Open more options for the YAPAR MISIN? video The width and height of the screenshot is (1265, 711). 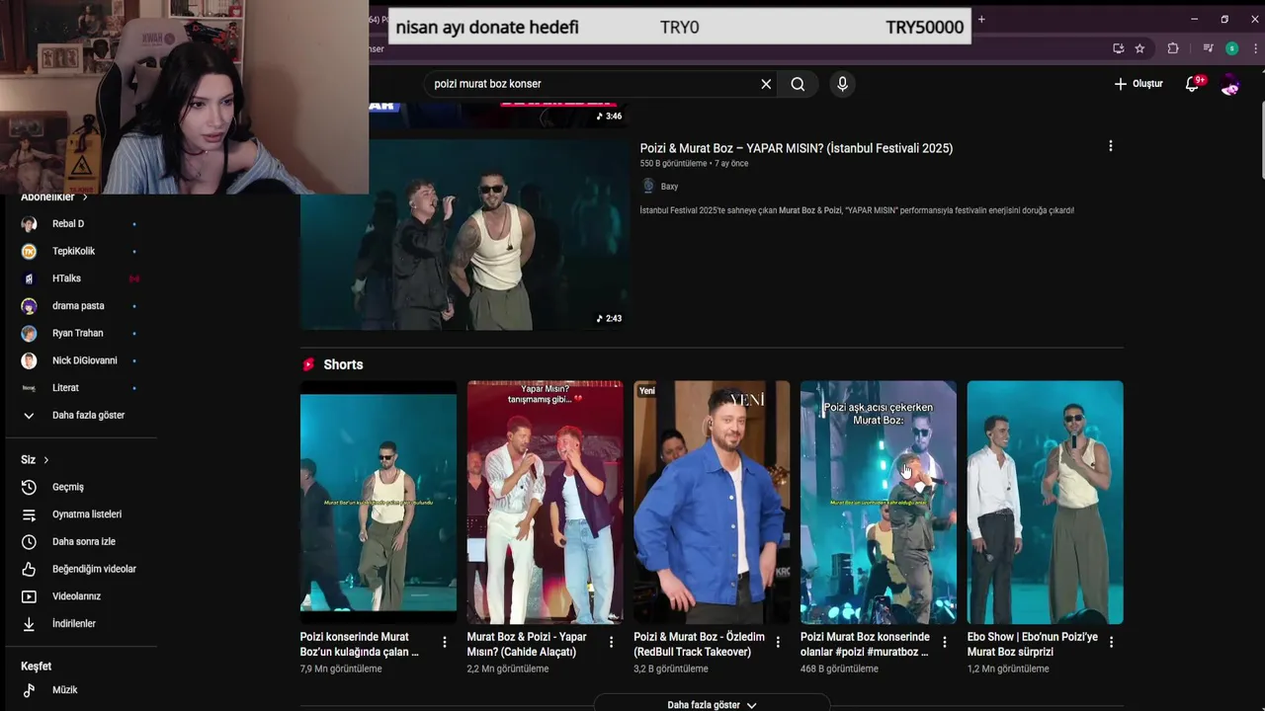[x=1111, y=146]
